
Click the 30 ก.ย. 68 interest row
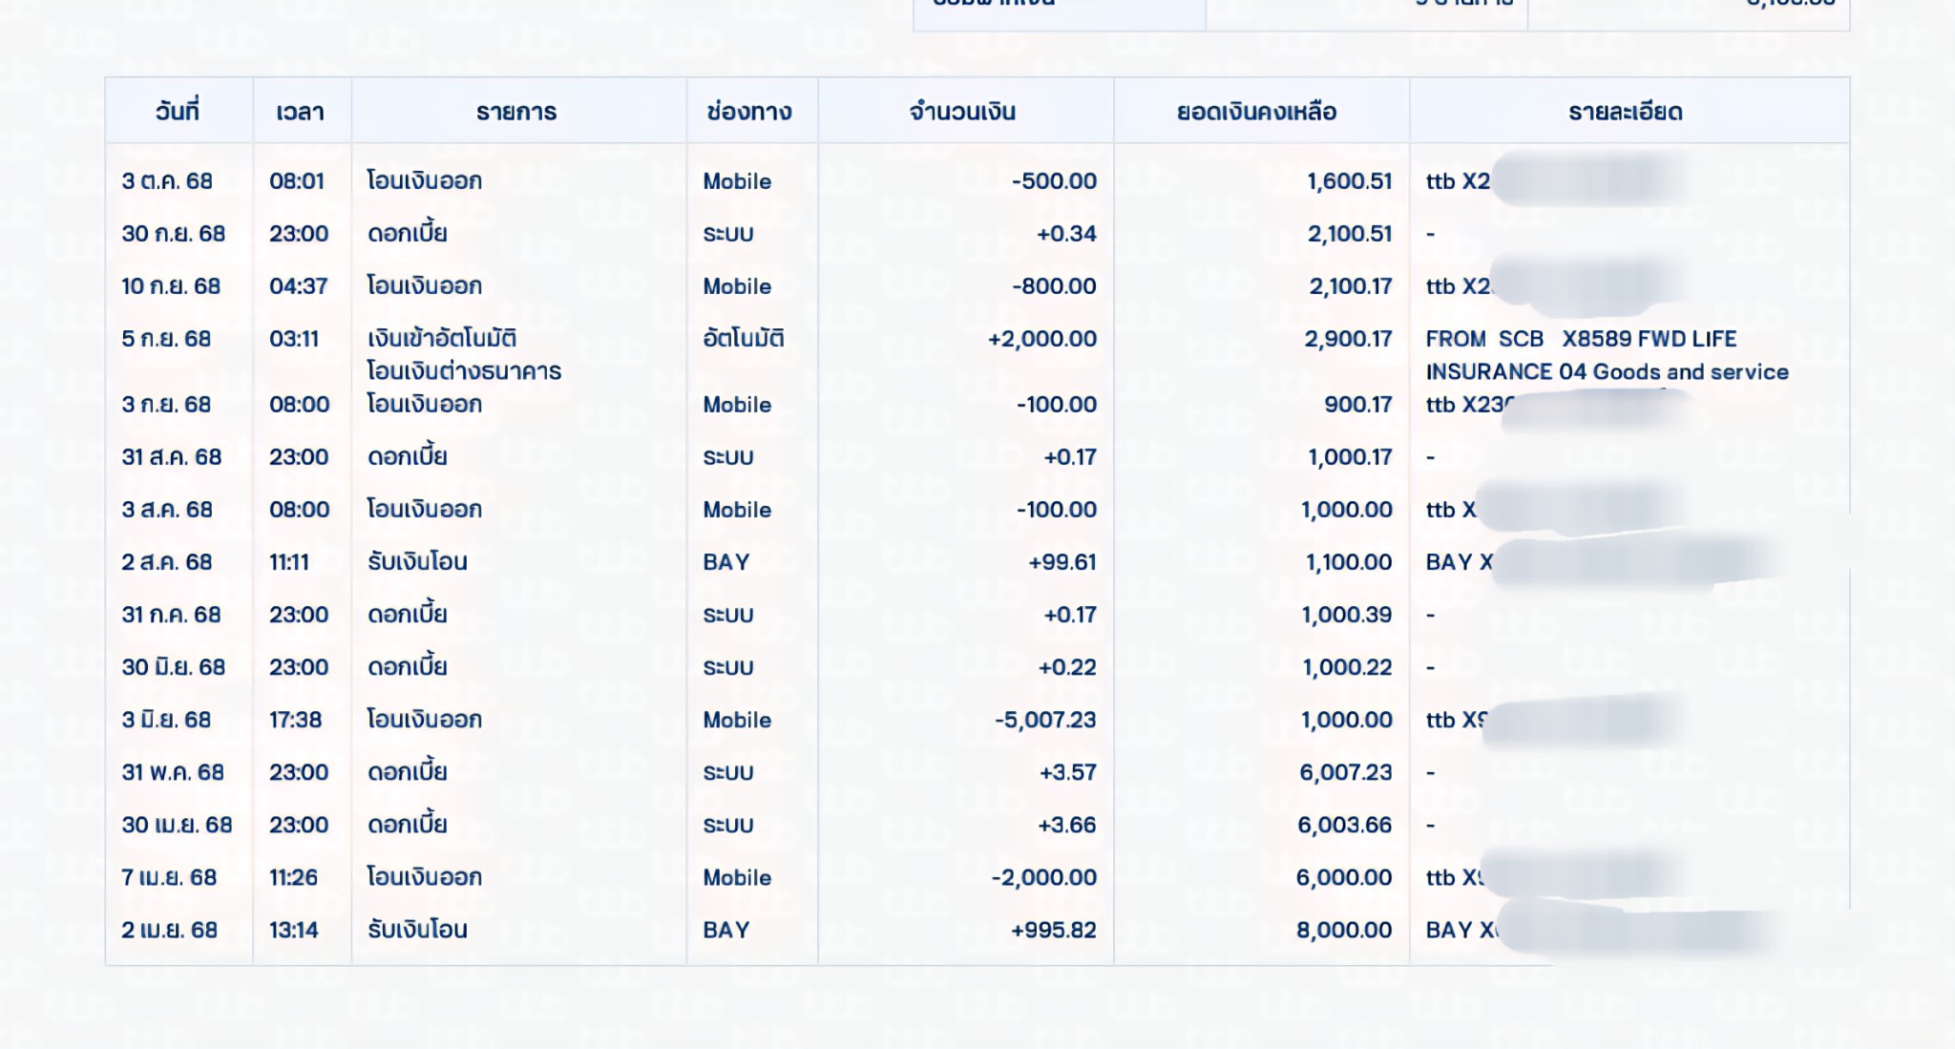(x=173, y=234)
